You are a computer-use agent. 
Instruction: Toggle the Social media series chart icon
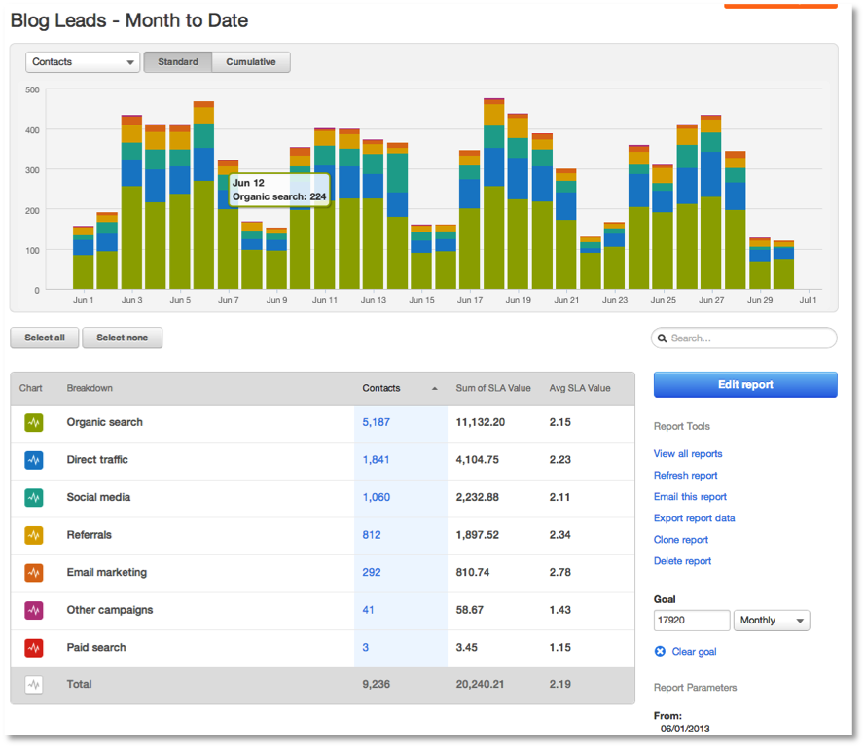click(x=32, y=497)
